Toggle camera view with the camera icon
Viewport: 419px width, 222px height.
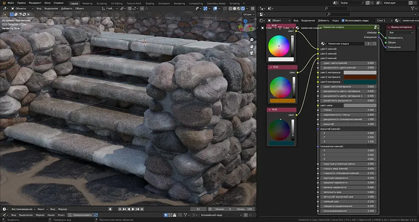252,53
